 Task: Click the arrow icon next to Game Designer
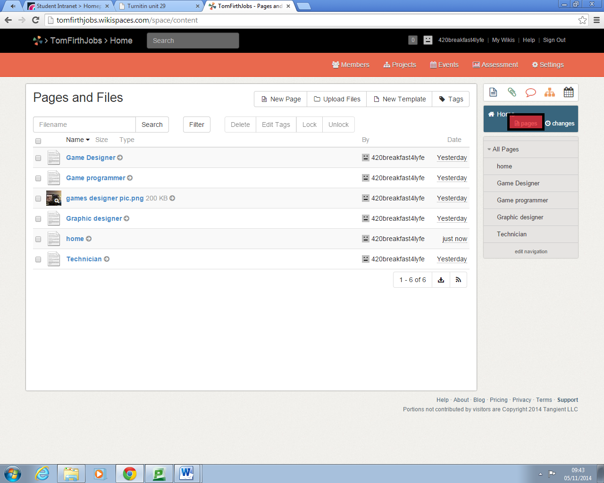[120, 158]
